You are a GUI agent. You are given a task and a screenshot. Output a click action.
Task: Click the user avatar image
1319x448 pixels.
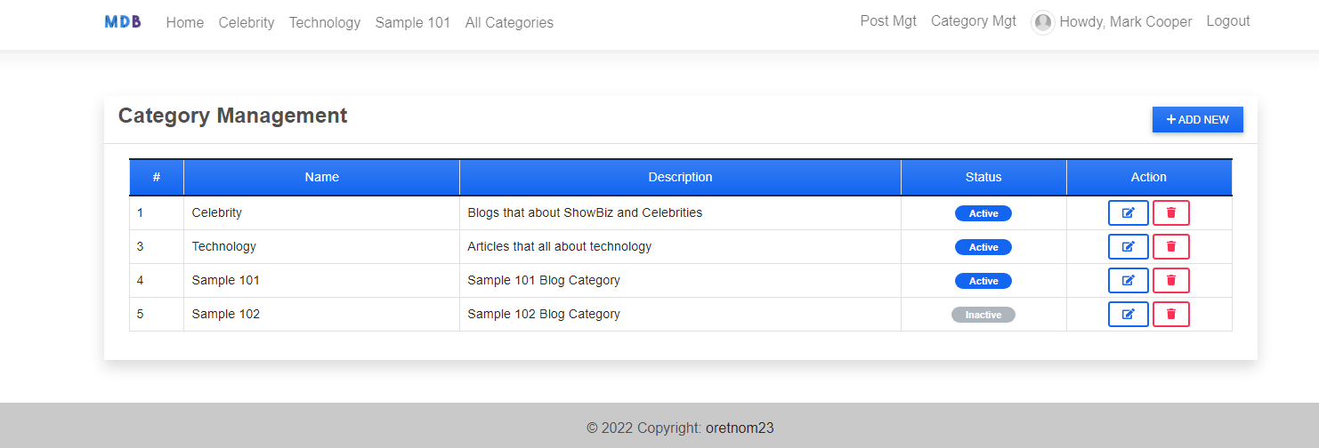coord(1043,22)
